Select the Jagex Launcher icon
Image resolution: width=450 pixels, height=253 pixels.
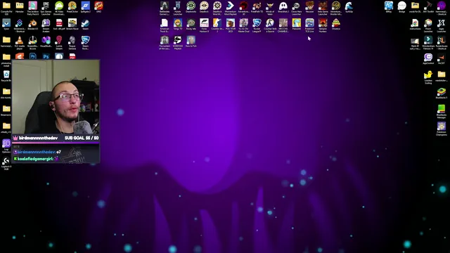(442, 23)
